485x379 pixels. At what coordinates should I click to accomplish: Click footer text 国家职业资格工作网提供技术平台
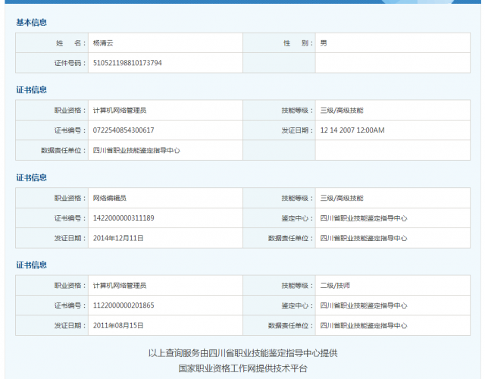pos(242,368)
